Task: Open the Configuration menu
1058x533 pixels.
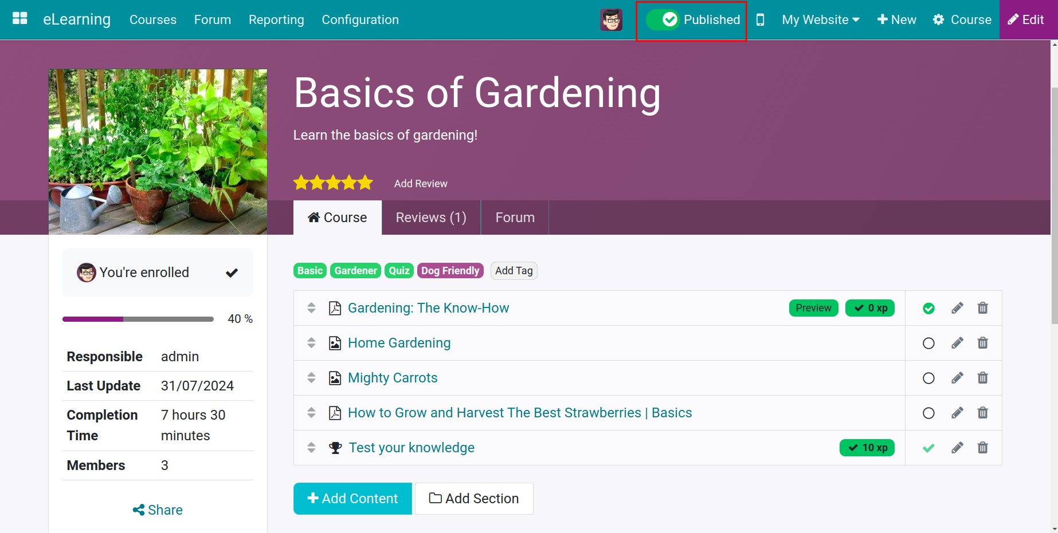Action: click(360, 19)
